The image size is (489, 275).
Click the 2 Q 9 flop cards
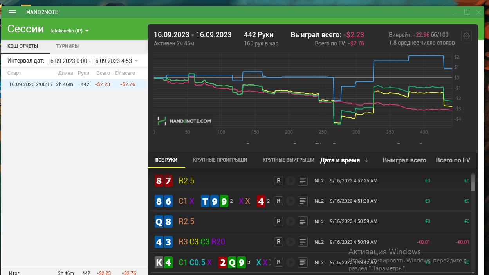[x=232, y=262]
